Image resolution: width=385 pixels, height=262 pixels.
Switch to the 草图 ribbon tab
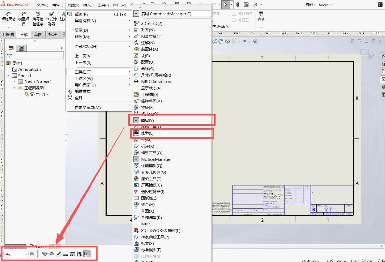(x=38, y=34)
